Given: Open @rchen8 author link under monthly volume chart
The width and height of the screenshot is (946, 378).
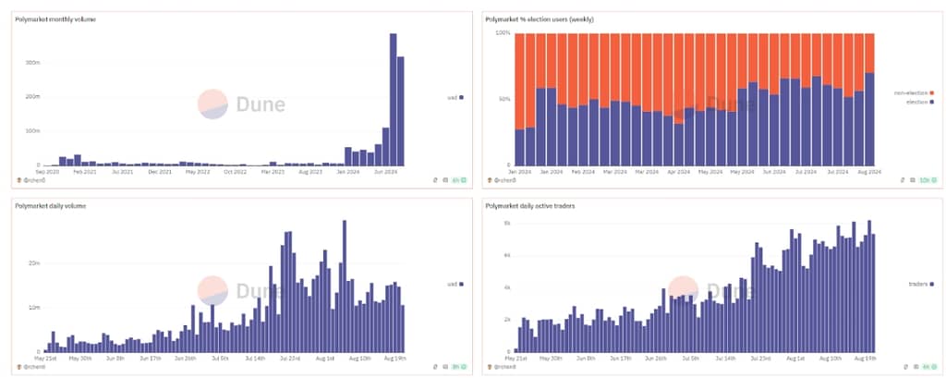Looking at the screenshot, I should pyautogui.click(x=29, y=180).
